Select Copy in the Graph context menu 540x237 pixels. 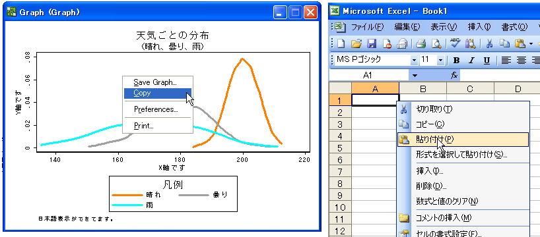tap(158, 93)
